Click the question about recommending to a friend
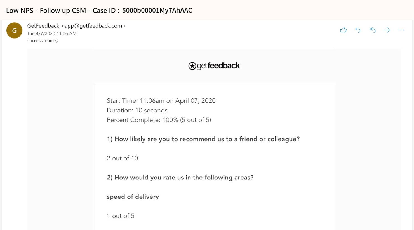The height and width of the screenshot is (230, 414). coord(203,139)
